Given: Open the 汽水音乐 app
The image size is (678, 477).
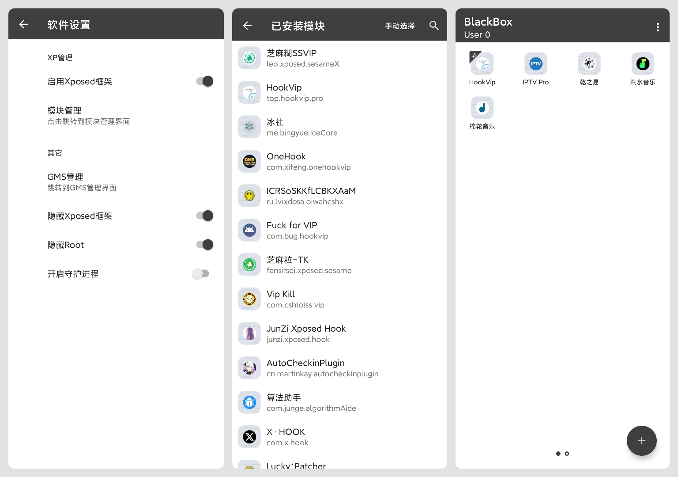Looking at the screenshot, I should click(x=643, y=64).
